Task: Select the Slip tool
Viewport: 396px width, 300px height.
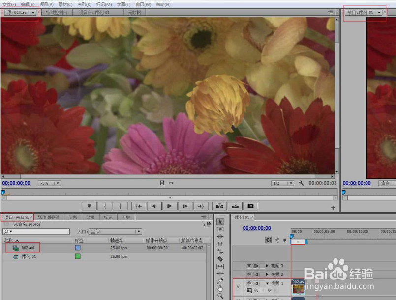Action: pyautogui.click(x=220, y=266)
